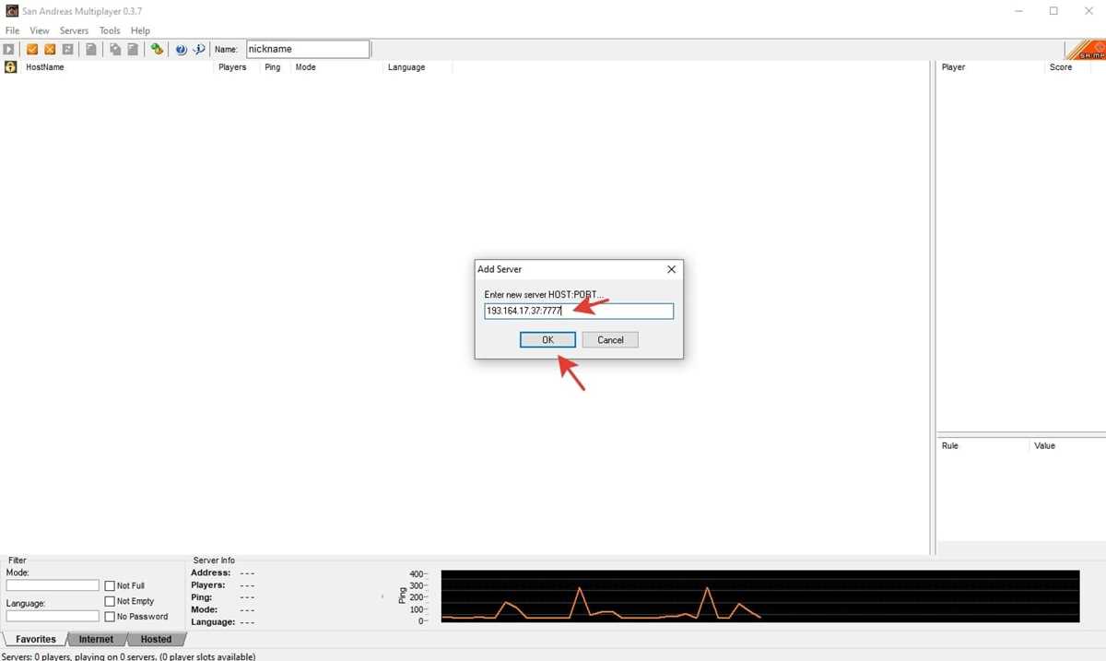Close the Add Server dialog with X
The image size is (1106, 661).
[x=671, y=269]
